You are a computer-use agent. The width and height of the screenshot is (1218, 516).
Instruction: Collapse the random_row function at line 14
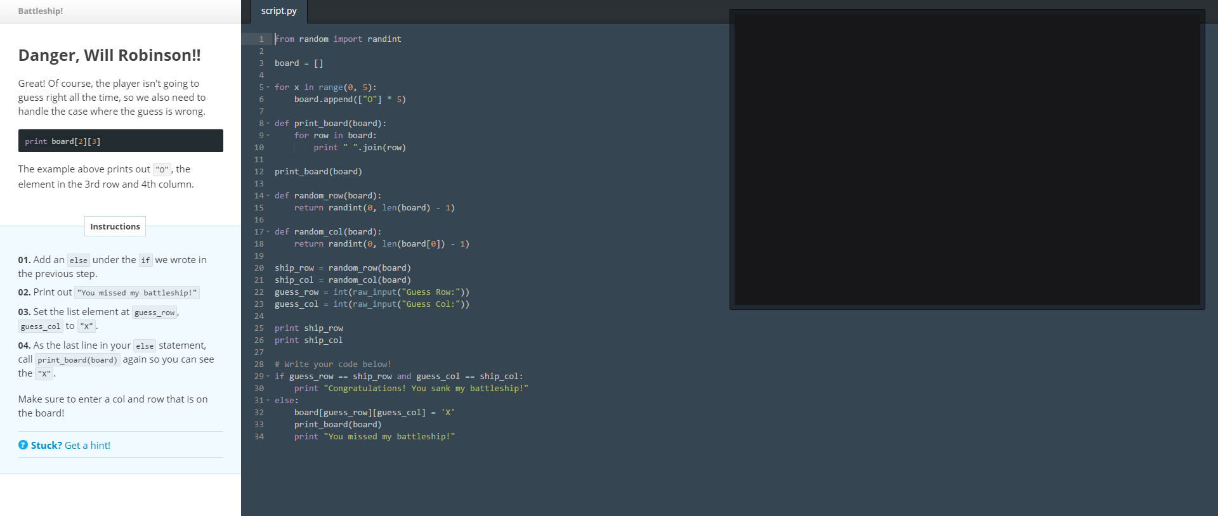click(268, 196)
